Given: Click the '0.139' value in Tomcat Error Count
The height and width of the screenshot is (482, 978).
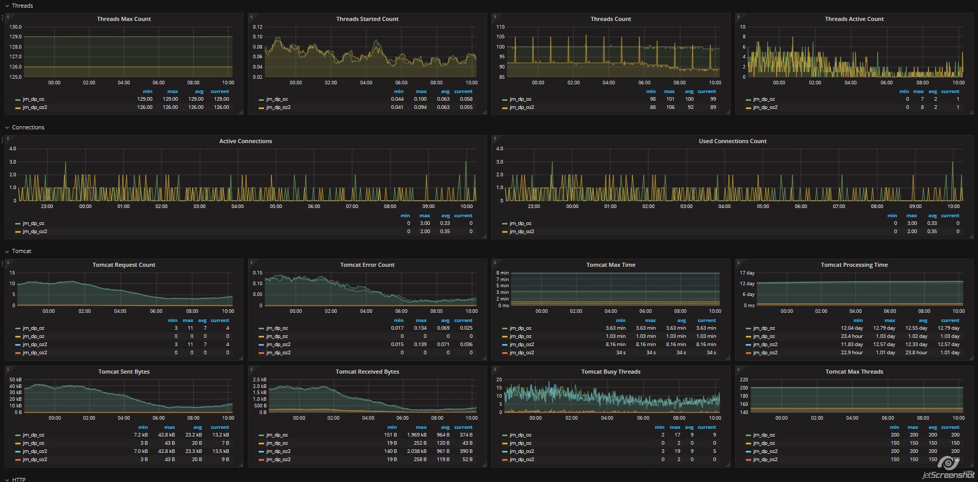Looking at the screenshot, I should pos(420,345).
